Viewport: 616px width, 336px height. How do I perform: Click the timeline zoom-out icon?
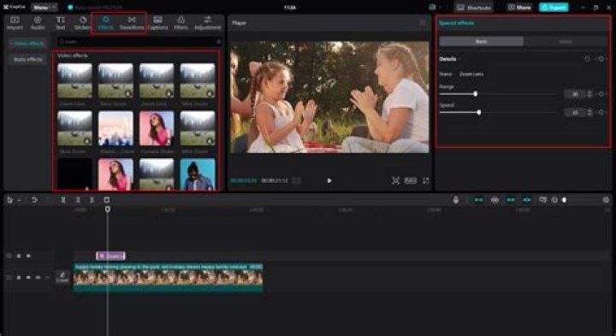(x=554, y=200)
